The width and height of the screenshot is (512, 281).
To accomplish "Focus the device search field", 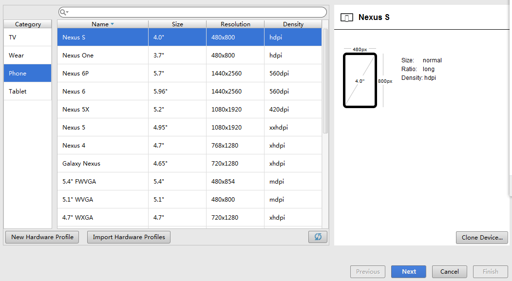I will (x=192, y=12).
